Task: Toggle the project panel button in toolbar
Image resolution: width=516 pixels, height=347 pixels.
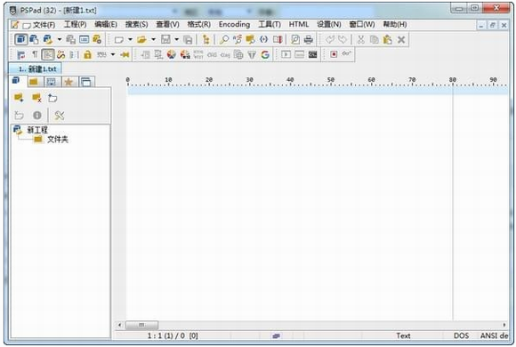Action: [x=20, y=39]
